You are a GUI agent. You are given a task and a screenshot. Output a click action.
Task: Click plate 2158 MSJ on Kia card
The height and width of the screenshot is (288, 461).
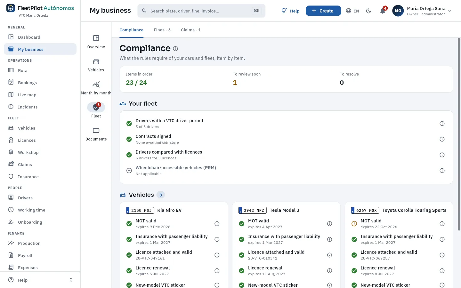click(140, 210)
